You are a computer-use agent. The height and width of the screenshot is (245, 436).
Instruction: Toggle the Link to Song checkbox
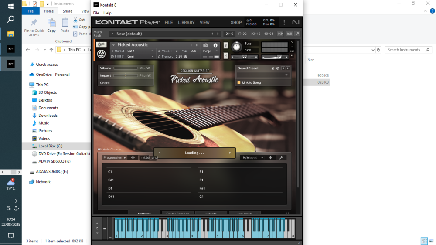pyautogui.click(x=238, y=82)
